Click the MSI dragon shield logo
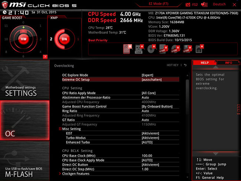The width and height of the screenshot is (241, 181). coord(5,4)
